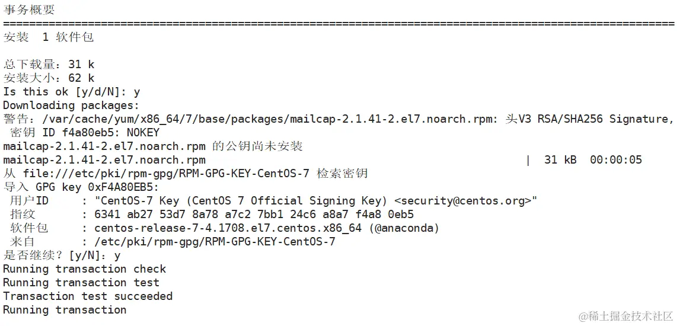Click the final 'Running transaction' line
Screen dimensions: 677x326
coord(65,310)
